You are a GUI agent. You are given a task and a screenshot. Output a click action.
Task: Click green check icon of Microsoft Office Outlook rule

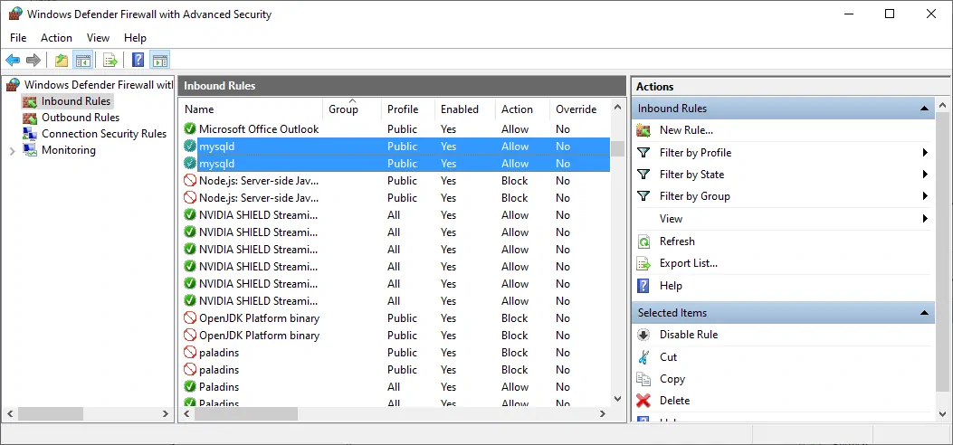190,129
